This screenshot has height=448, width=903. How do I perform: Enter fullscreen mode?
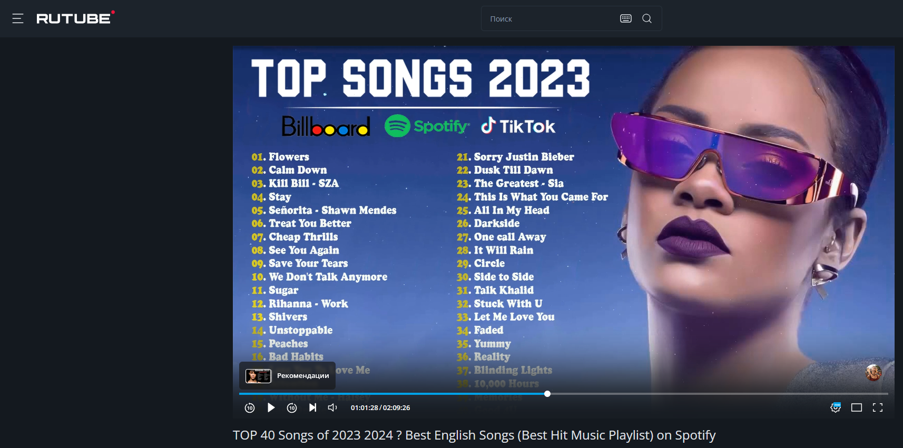(878, 407)
